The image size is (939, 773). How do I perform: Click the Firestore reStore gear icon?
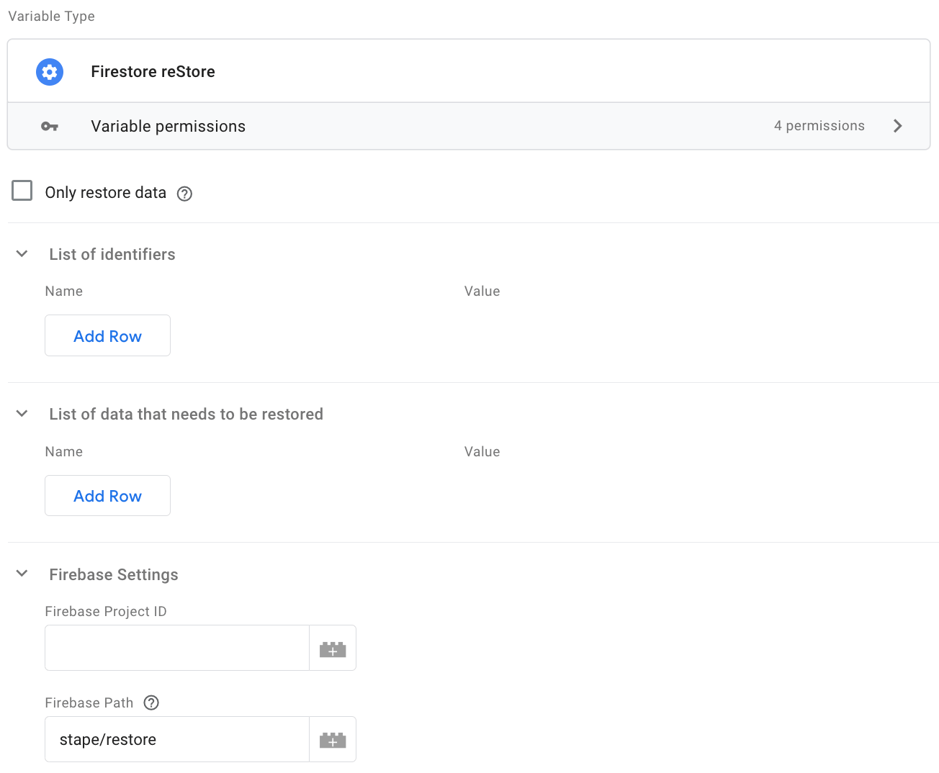(50, 71)
